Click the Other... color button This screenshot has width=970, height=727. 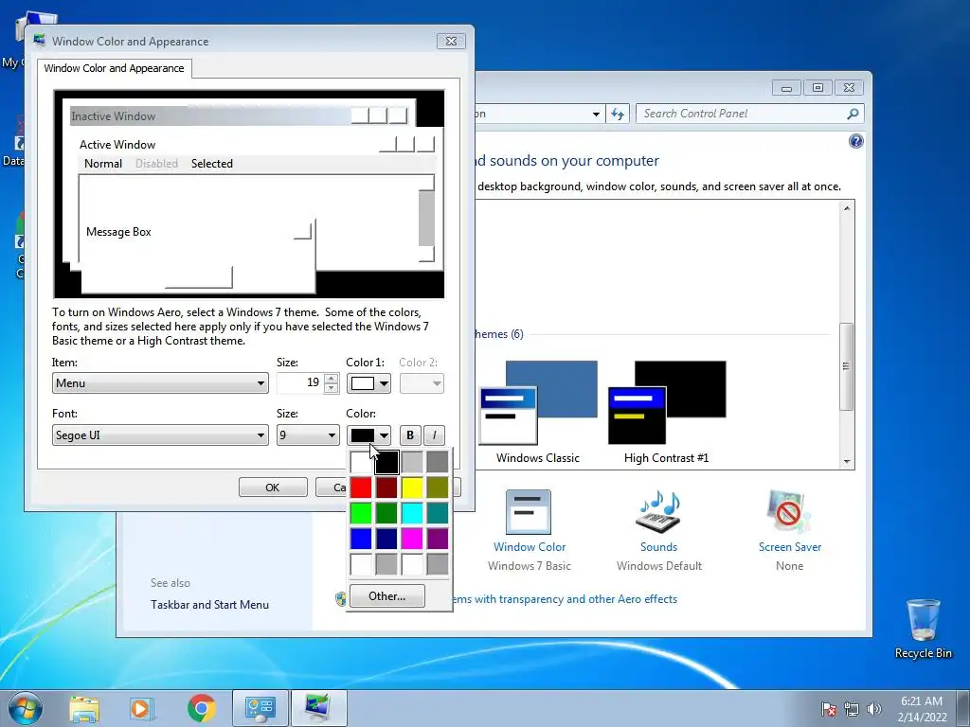[x=387, y=596]
